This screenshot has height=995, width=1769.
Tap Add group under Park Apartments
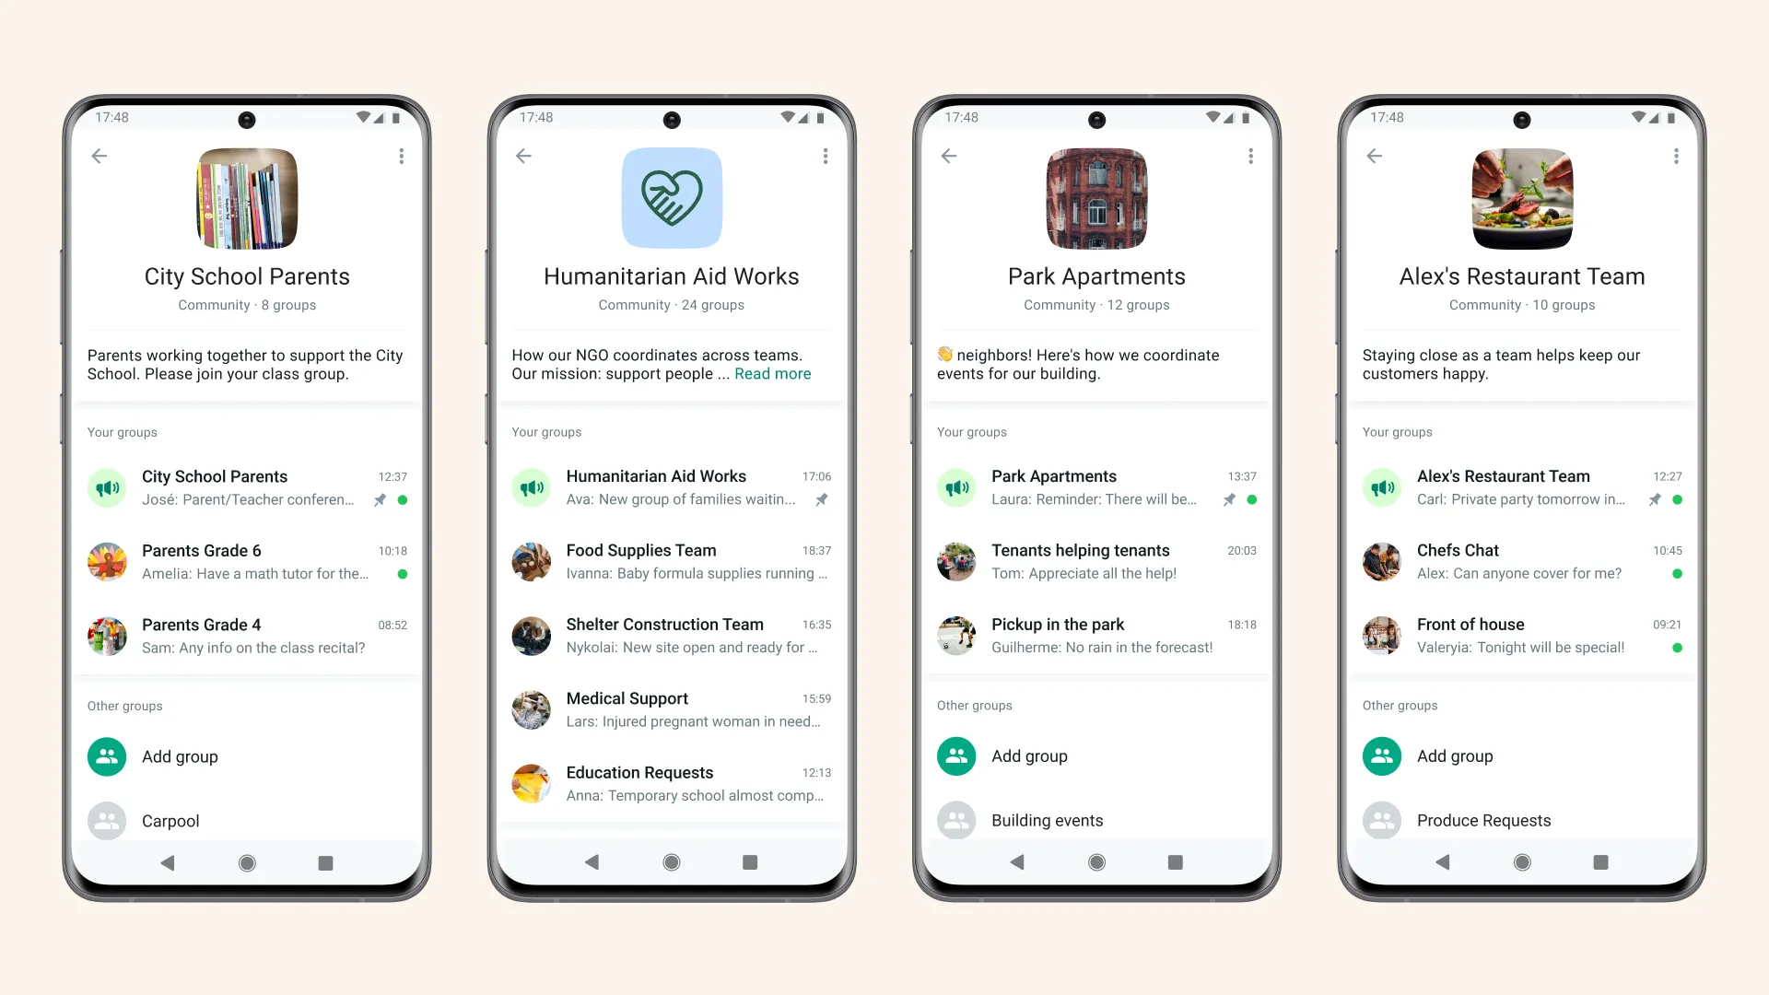[1029, 755]
